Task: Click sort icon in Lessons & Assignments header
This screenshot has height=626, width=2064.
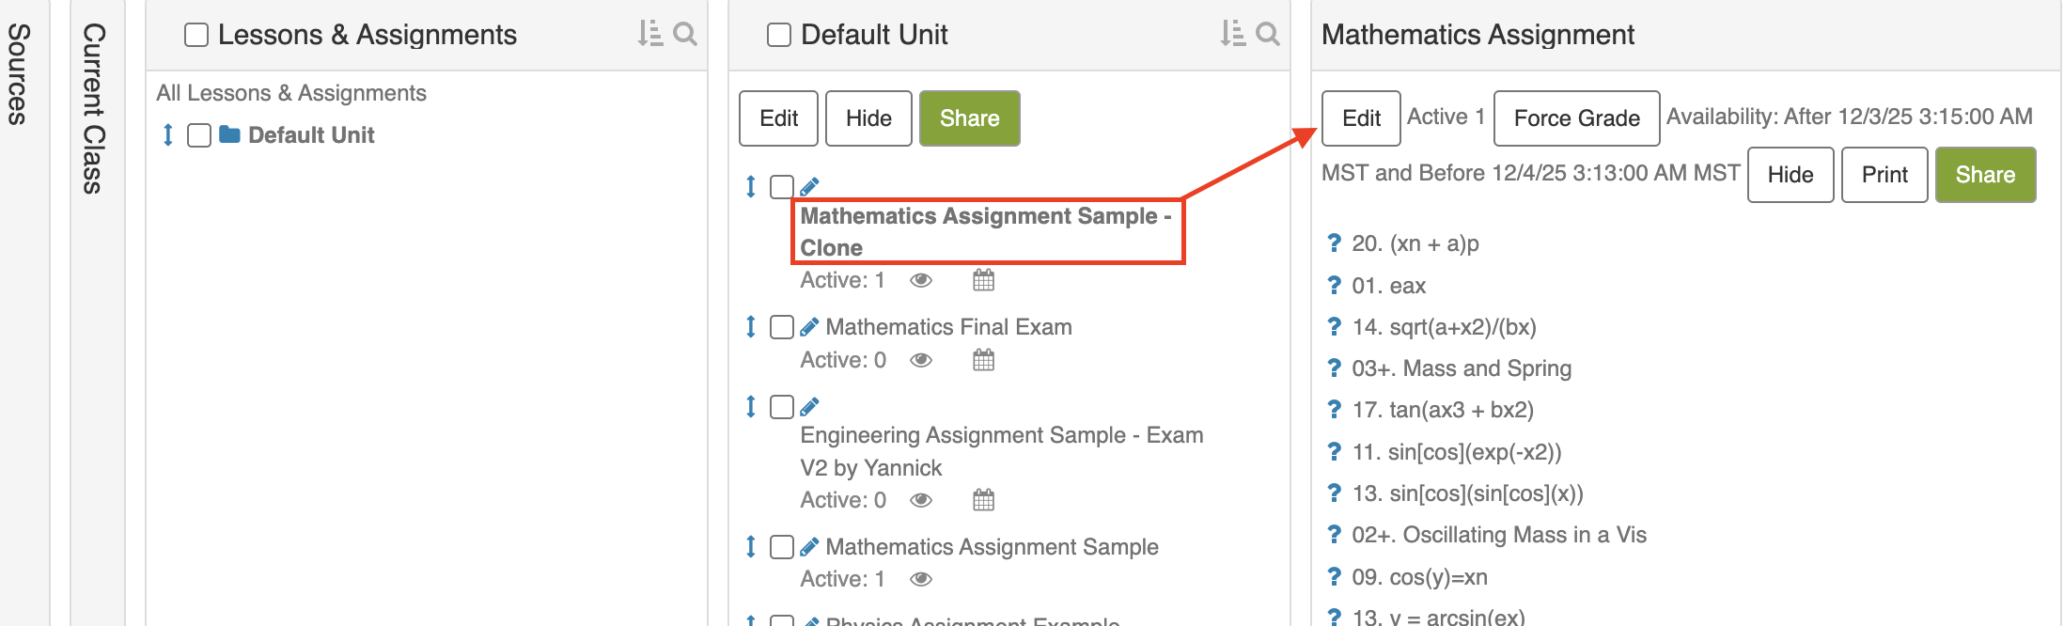Action: click(x=649, y=35)
